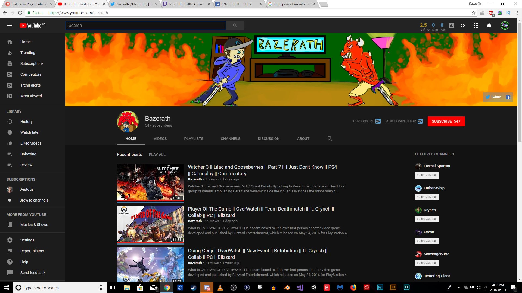
Task: Open the Windows action center
Action: pos(514,288)
